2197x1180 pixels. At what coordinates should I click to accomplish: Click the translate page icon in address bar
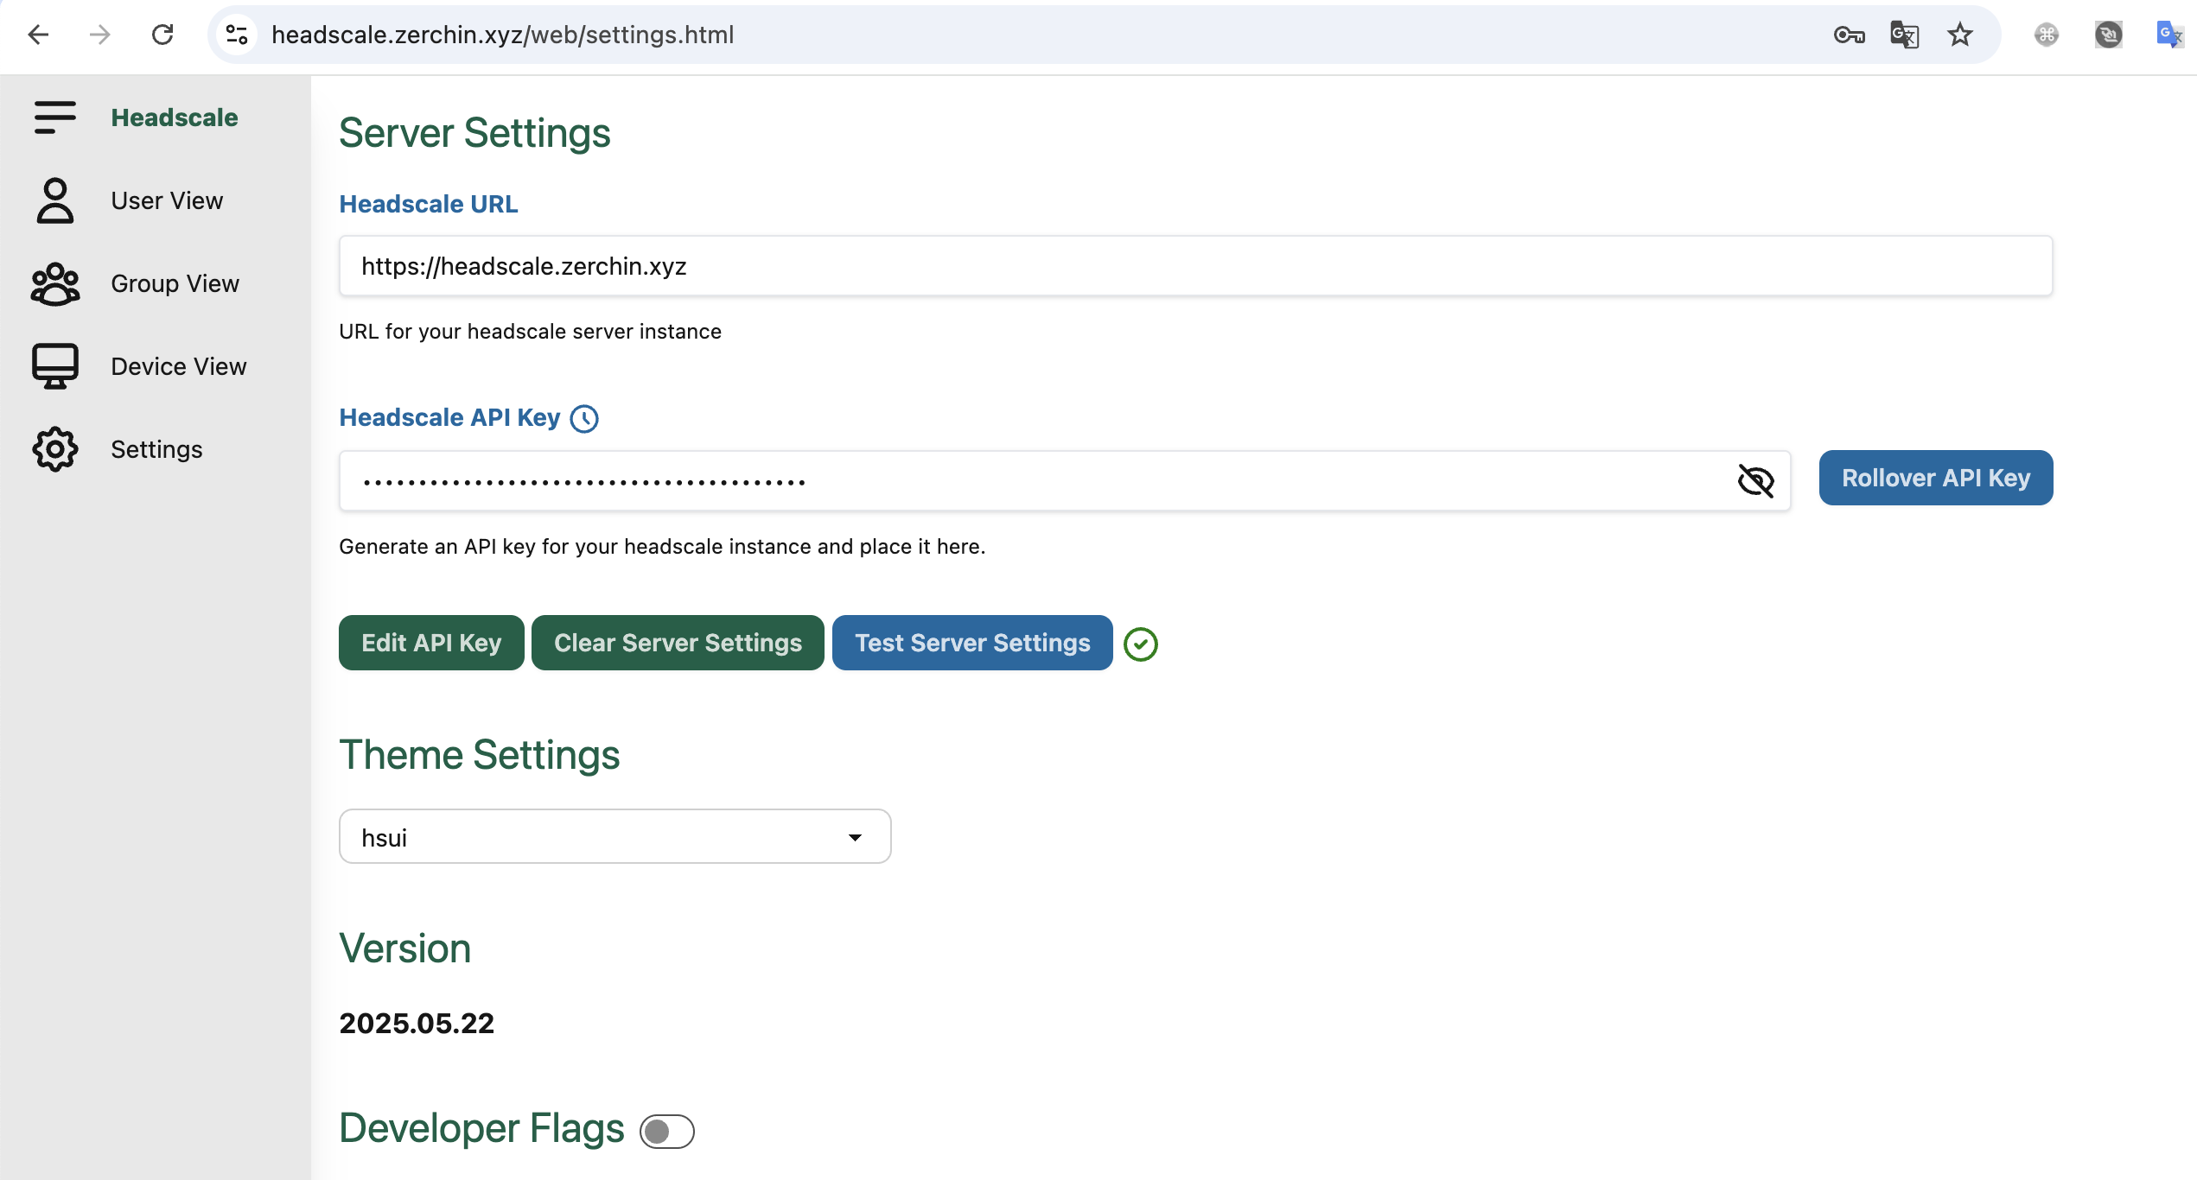pos(1905,35)
